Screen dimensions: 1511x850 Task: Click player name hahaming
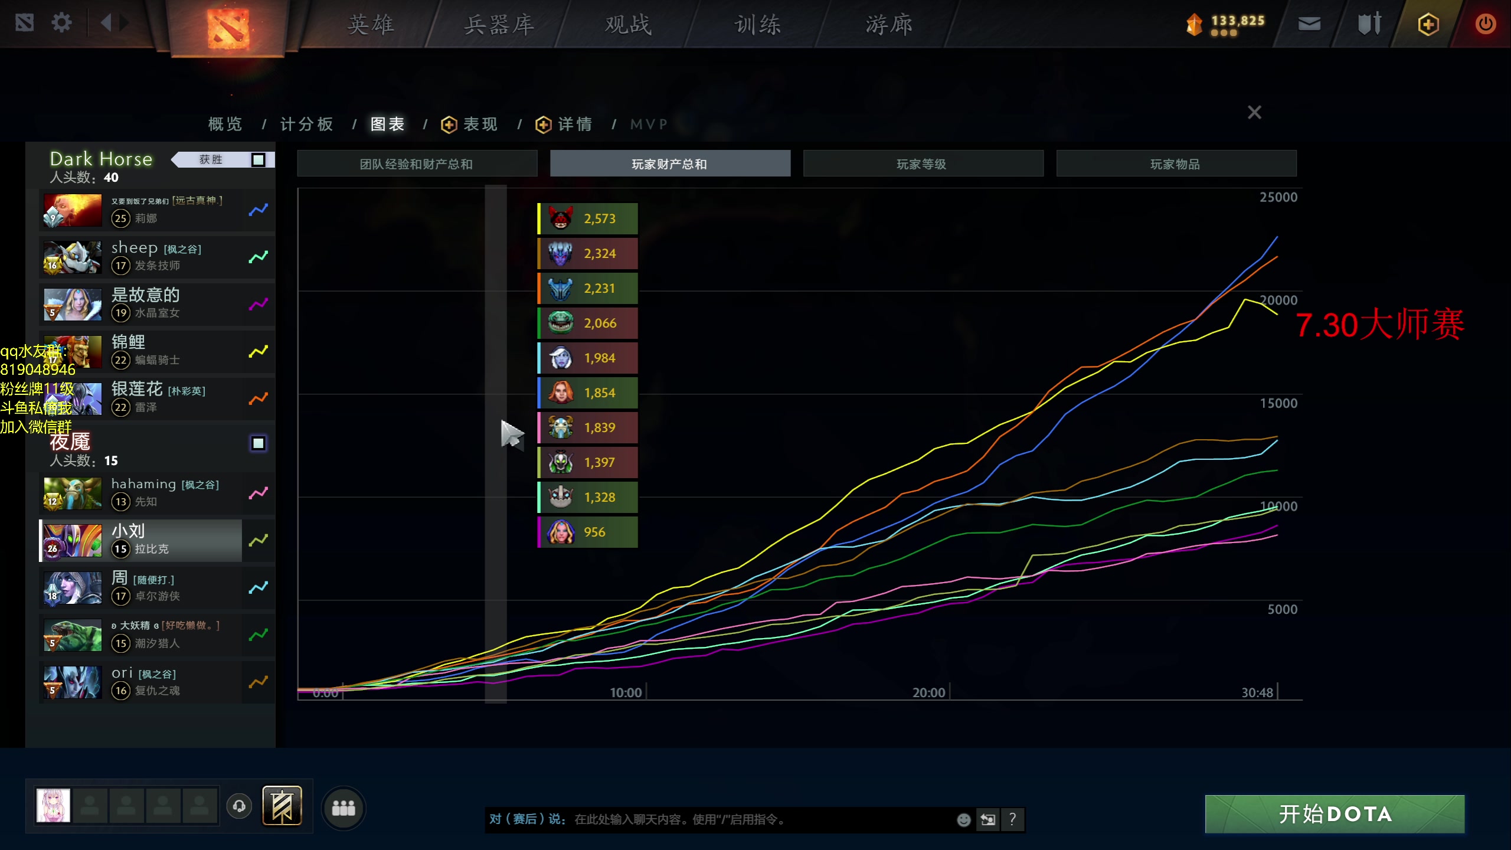click(x=143, y=484)
